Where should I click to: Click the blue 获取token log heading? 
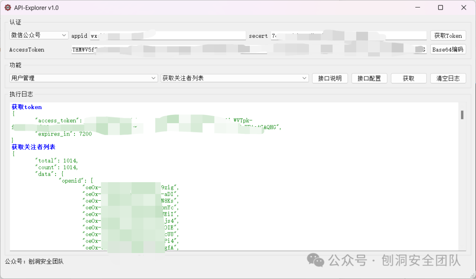point(27,107)
